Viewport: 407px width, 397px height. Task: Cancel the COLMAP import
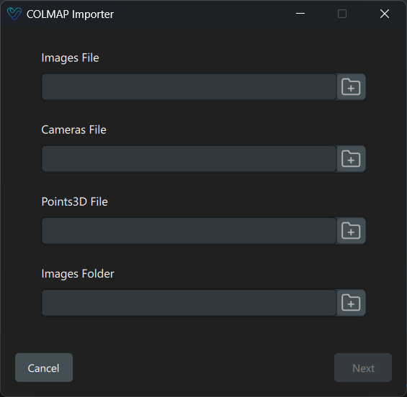44,368
